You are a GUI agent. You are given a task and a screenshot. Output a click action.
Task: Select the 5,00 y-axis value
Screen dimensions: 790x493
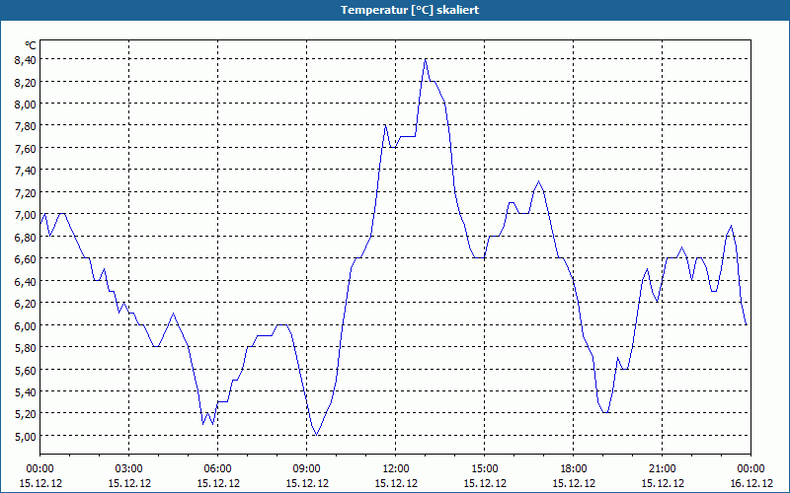26,436
